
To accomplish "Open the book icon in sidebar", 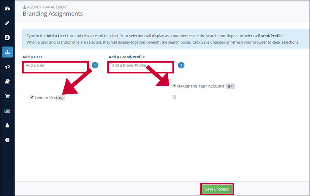I will tap(7, 81).
